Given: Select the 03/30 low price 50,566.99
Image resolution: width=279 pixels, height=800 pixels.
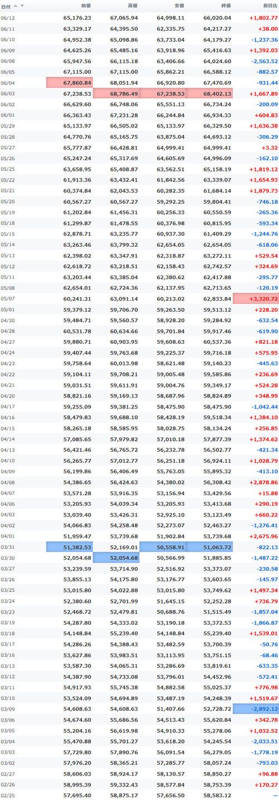Looking at the screenshot, I should 171,559.
